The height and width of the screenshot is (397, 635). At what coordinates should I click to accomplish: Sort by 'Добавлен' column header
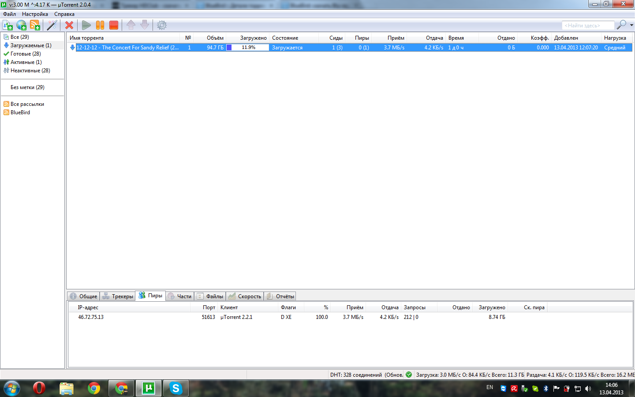[576, 38]
